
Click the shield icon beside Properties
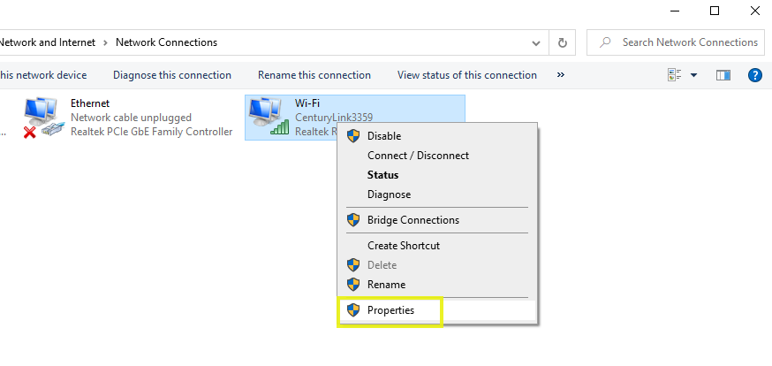pyautogui.click(x=353, y=310)
